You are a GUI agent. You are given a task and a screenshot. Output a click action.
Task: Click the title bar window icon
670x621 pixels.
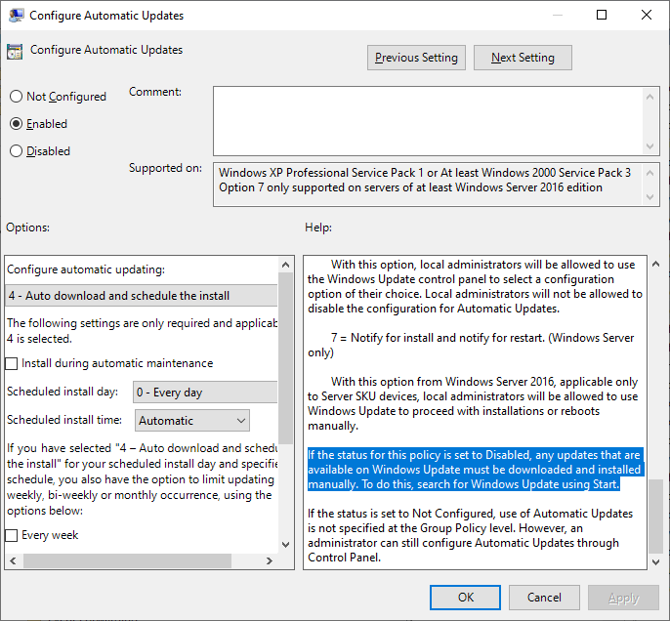pos(17,15)
